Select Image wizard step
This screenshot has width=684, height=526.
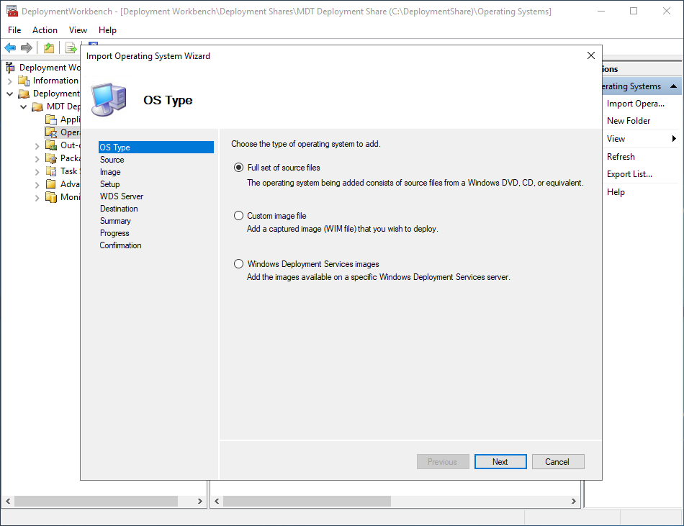110,172
